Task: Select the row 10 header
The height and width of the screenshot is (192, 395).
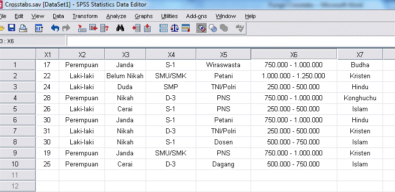Action: point(18,164)
